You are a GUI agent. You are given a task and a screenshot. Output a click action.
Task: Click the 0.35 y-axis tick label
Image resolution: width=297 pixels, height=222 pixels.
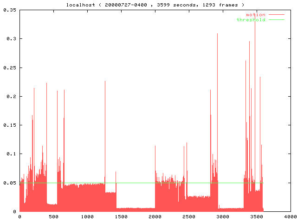pyautogui.click(x=9, y=10)
